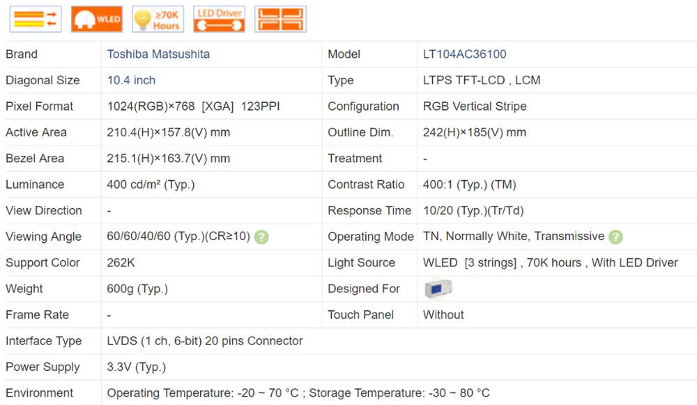Click the Treatment label

pyautogui.click(x=355, y=159)
